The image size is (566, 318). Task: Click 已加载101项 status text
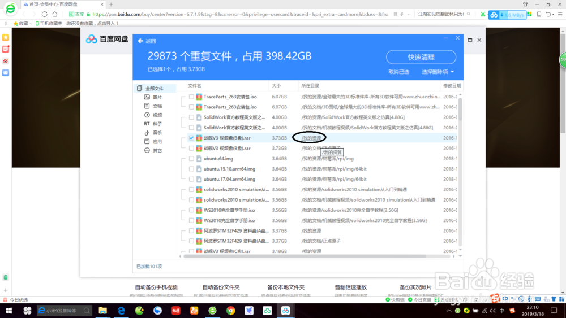(x=149, y=267)
